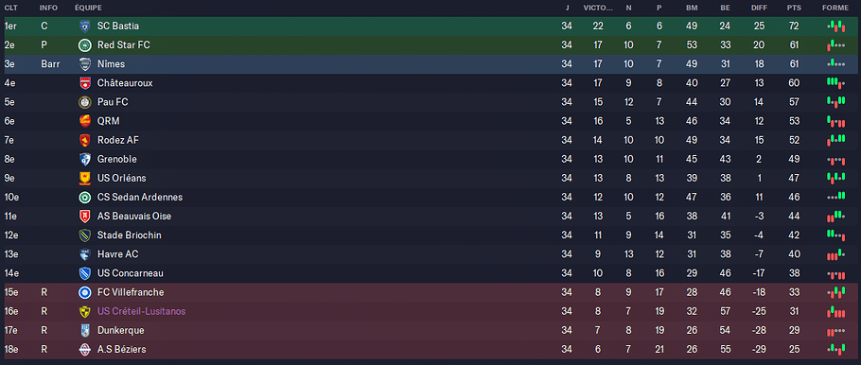The height and width of the screenshot is (365, 861).
Task: Sort by the ÉQUIPE column header
Action: [88, 8]
